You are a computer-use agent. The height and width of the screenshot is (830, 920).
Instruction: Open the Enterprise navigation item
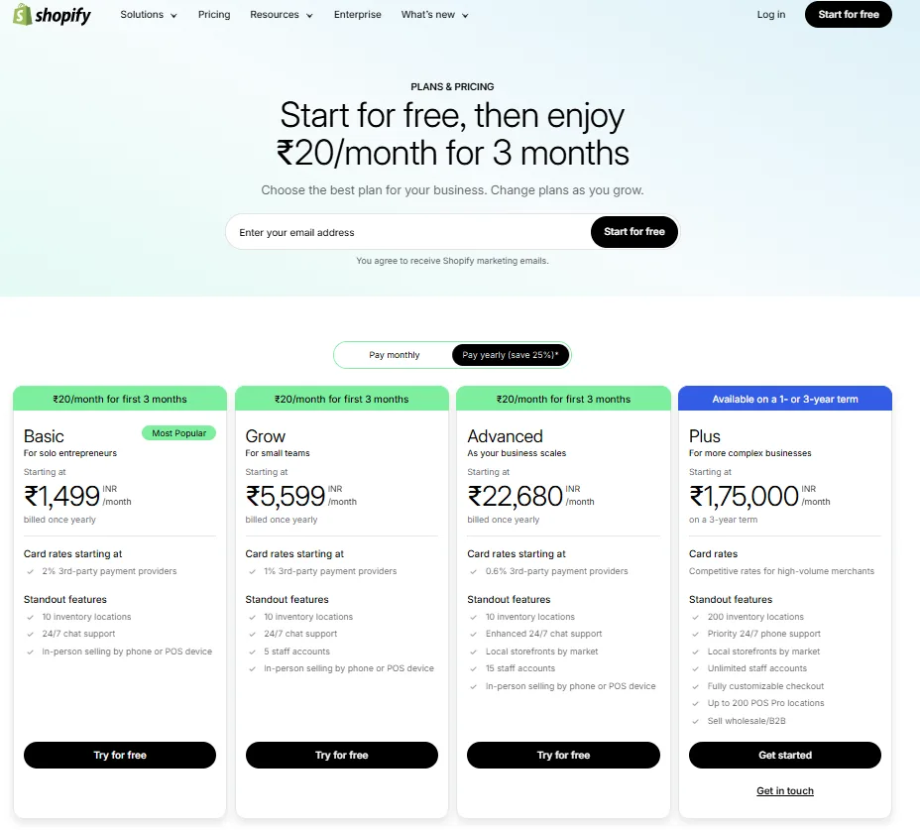pos(357,15)
